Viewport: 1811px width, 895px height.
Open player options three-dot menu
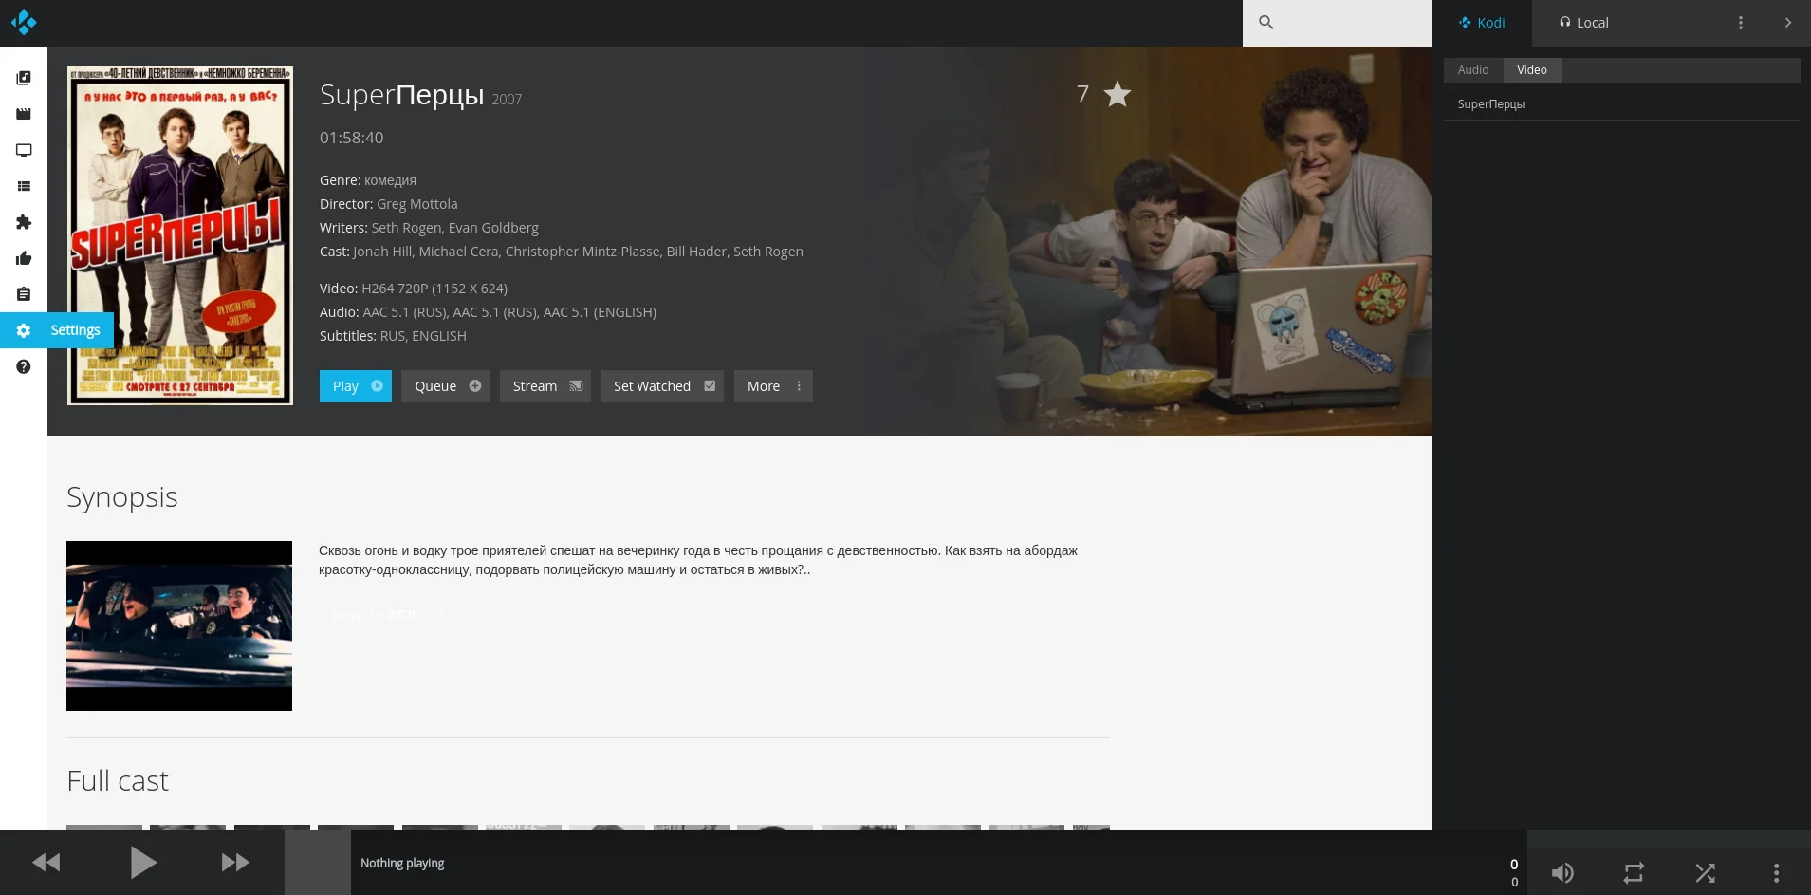pyautogui.click(x=1776, y=872)
